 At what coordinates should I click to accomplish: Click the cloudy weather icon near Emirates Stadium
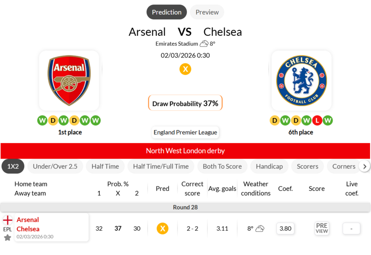pos(204,43)
